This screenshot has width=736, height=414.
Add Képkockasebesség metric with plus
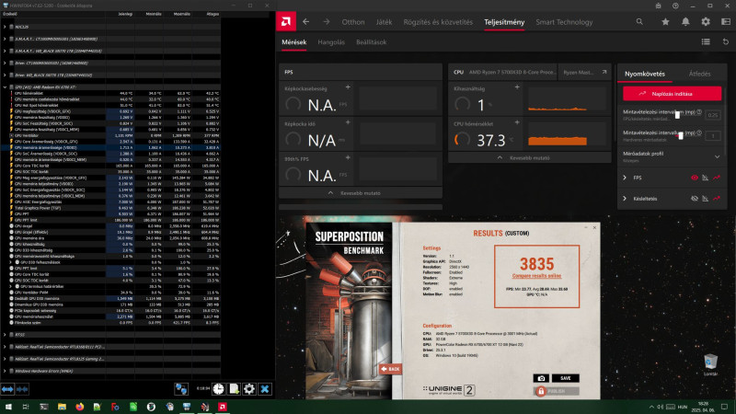point(348,87)
